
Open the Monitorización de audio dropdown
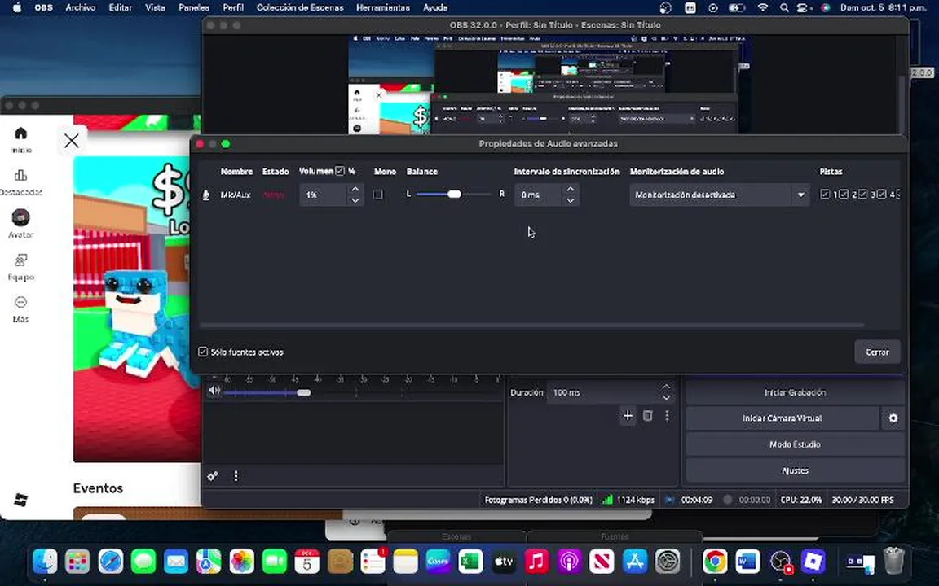719,195
